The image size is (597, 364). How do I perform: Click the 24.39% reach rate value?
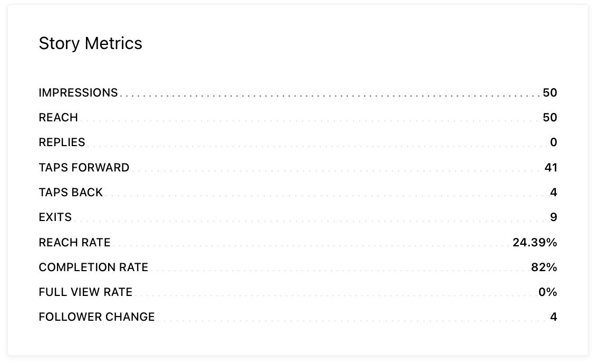pos(535,242)
